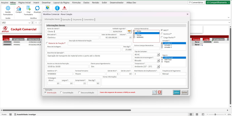Click the Nome do Cliente input field
This screenshot has width=232, height=116.
point(78,31)
